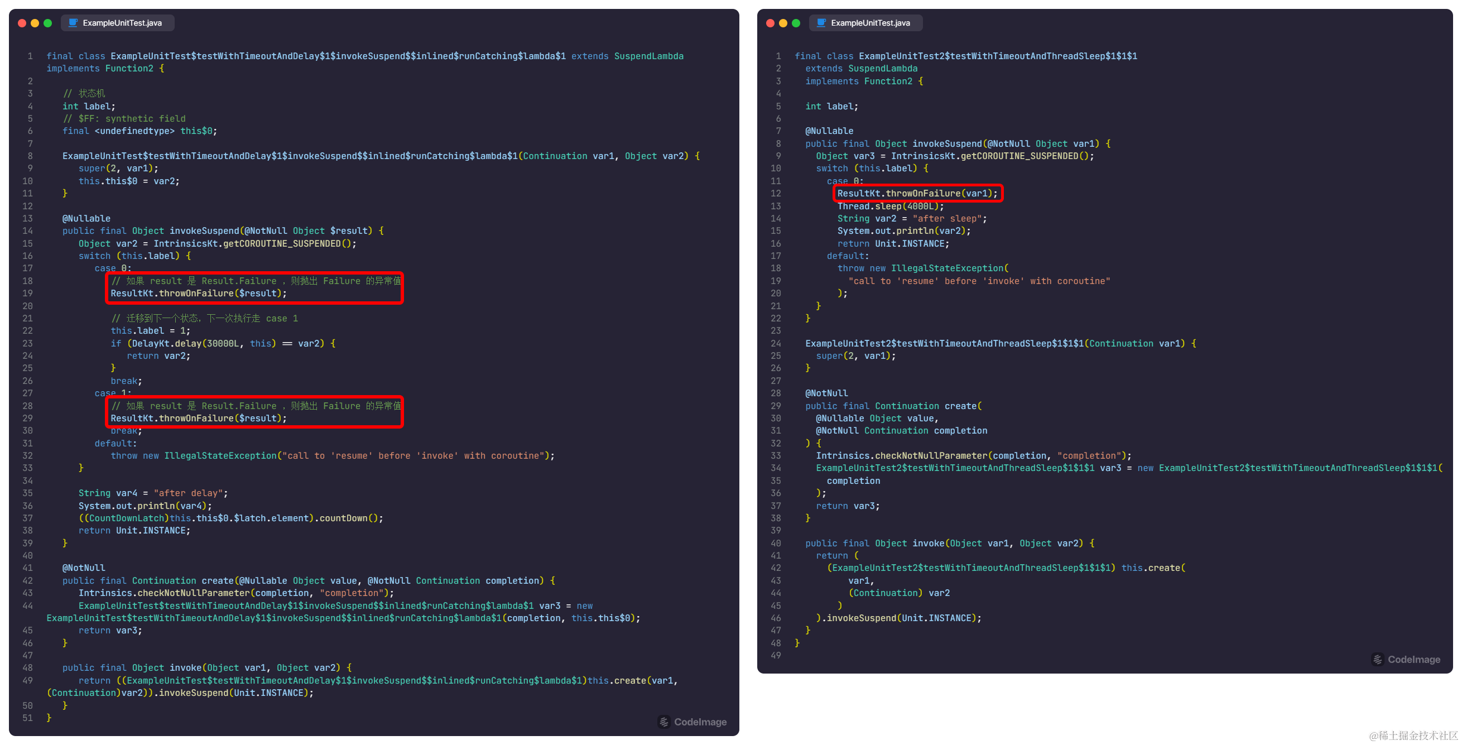Screen dimensions: 1462x745
Task: Click the "call to 'resume' before 'invoke'" string on line 19
Action: tap(979, 281)
